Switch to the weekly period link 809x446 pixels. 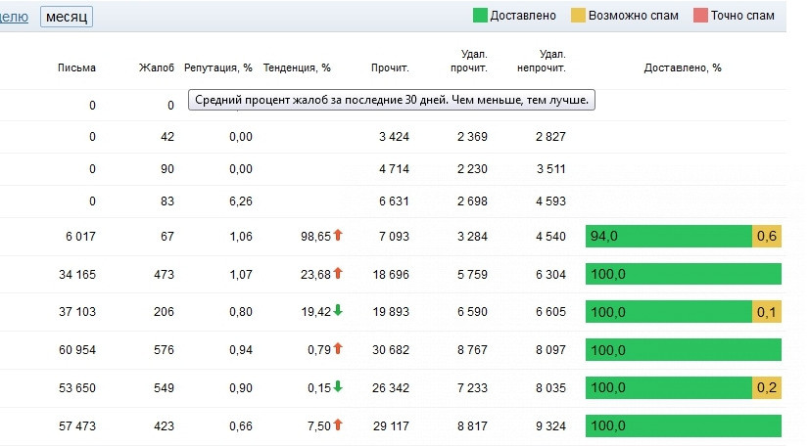pos(14,17)
